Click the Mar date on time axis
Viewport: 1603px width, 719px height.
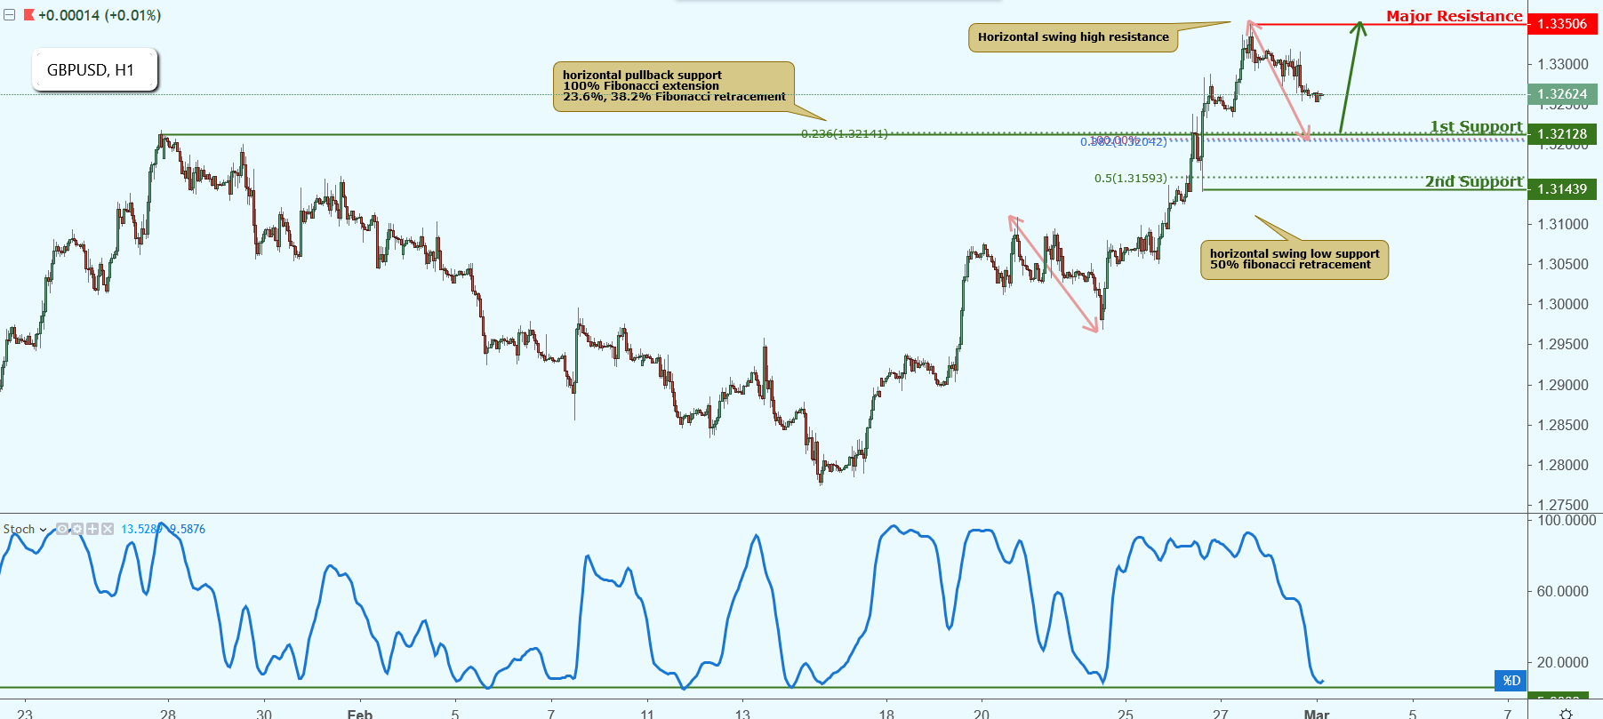[x=1317, y=714]
